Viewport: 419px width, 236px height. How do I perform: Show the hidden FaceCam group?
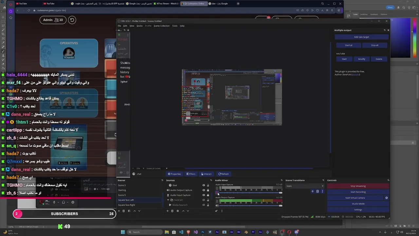point(204,200)
